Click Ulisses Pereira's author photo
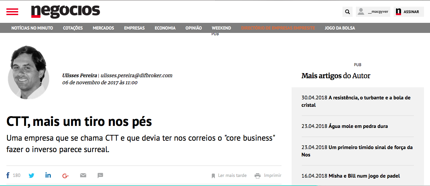Viewport: 430px width, 186px height. point(28,73)
